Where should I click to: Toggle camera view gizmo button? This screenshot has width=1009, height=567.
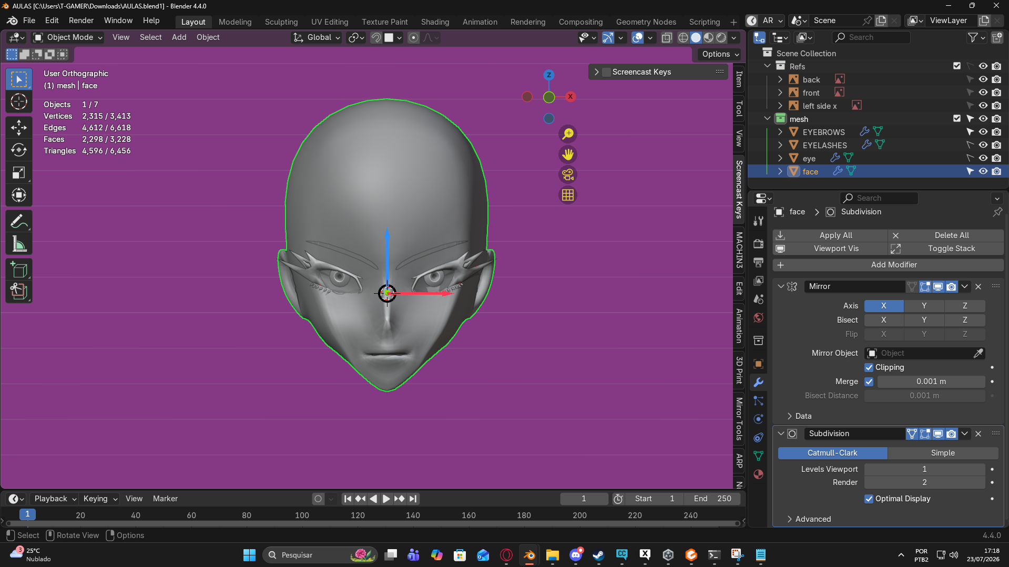(568, 174)
